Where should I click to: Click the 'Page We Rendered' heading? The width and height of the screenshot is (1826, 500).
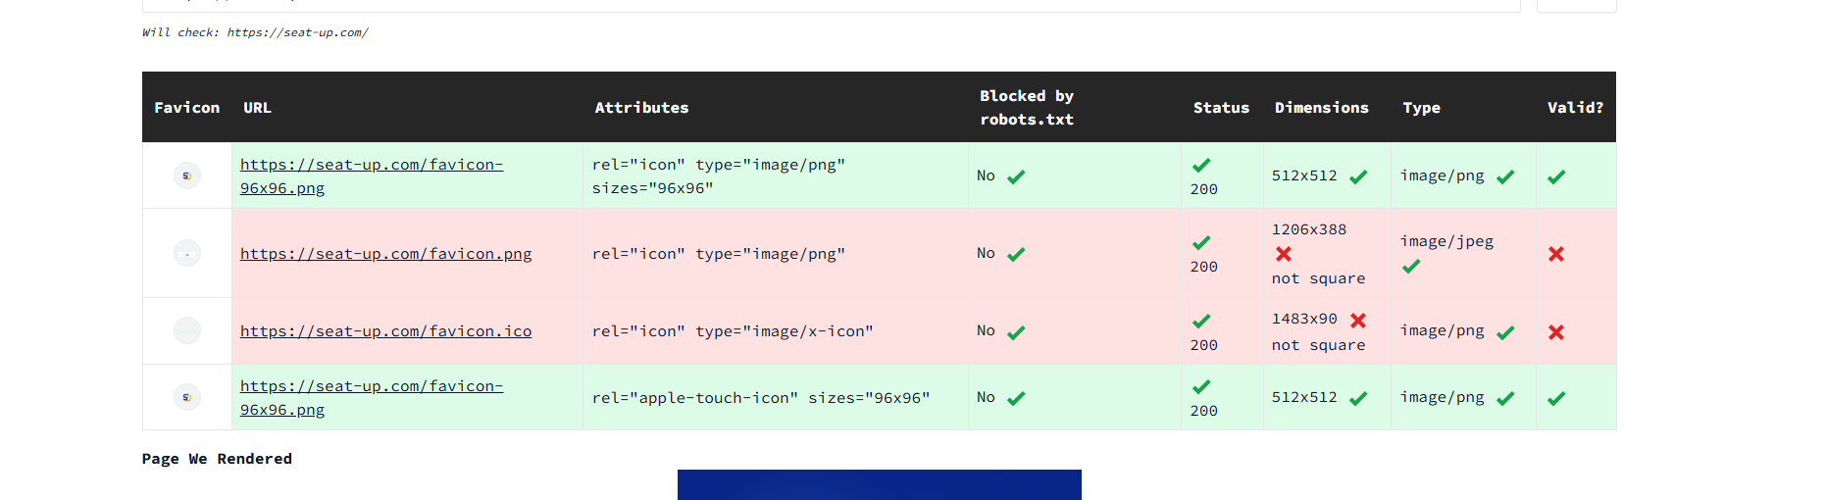[x=217, y=459]
